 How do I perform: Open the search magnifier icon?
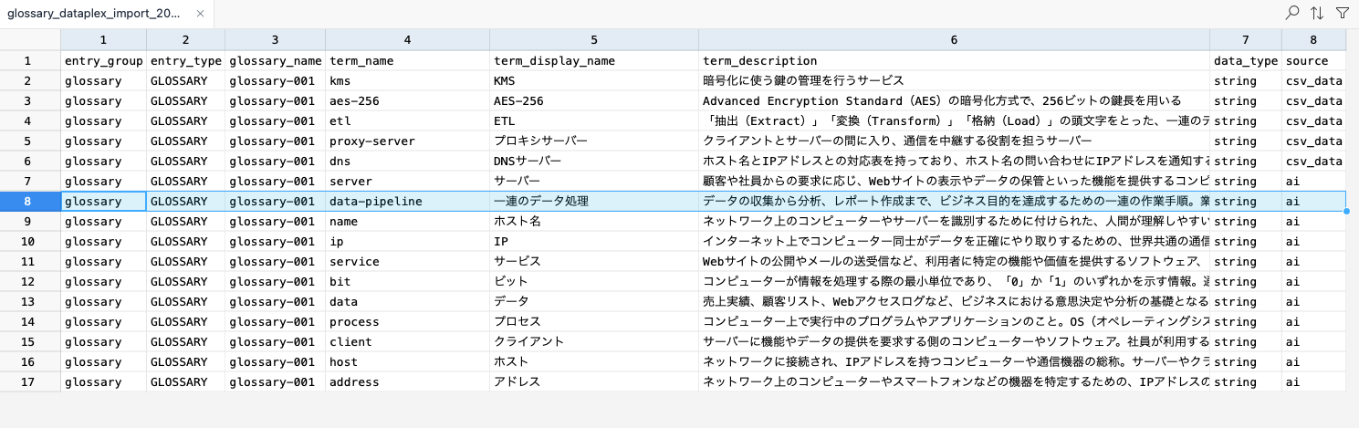pos(1292,13)
